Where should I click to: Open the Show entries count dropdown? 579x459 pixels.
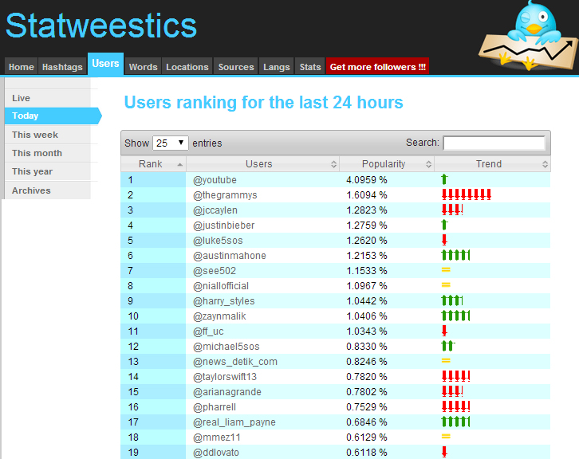tap(170, 143)
